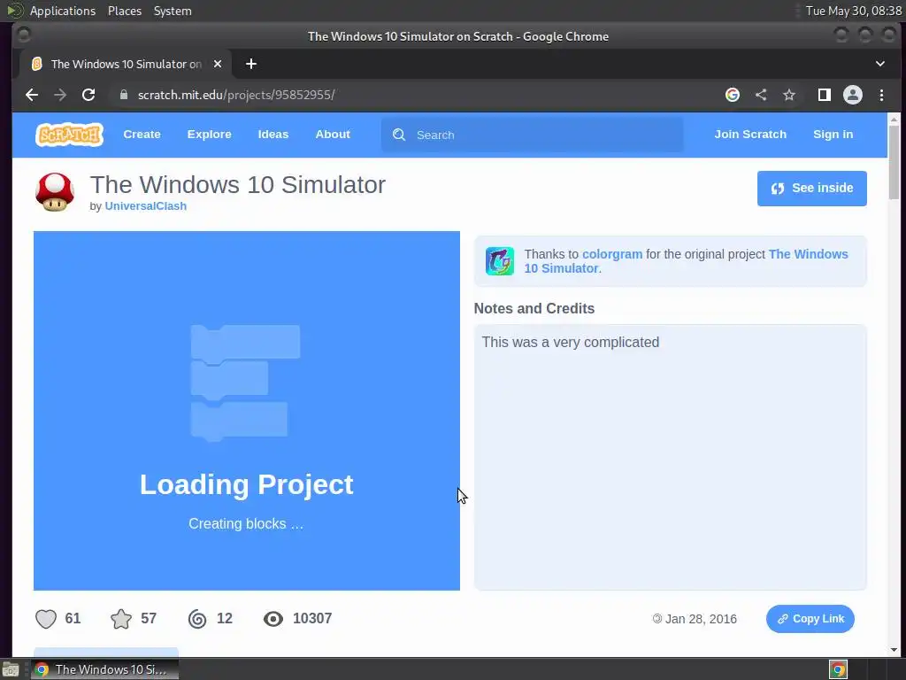Open UniversalClash's profile link
This screenshot has width=906, height=680.
tap(146, 205)
